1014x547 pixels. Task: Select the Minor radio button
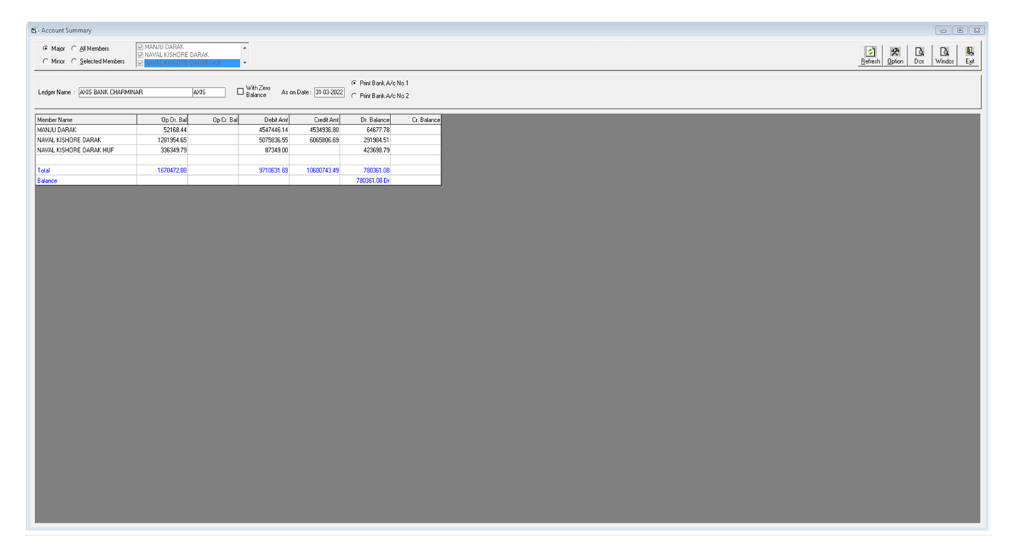pos(46,61)
